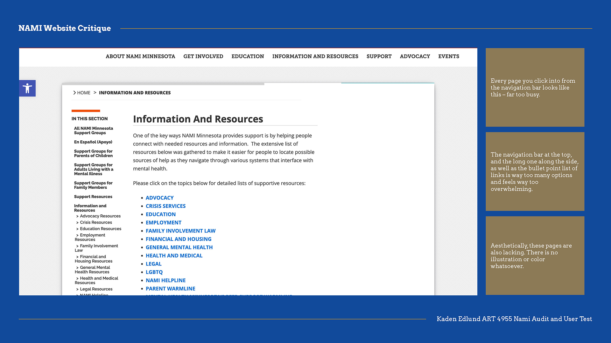The height and width of the screenshot is (343, 611).
Task: Open the Support navigation menu
Action: click(379, 57)
